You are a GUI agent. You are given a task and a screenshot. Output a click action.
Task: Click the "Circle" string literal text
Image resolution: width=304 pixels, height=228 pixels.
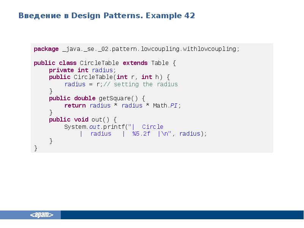(x=152, y=127)
